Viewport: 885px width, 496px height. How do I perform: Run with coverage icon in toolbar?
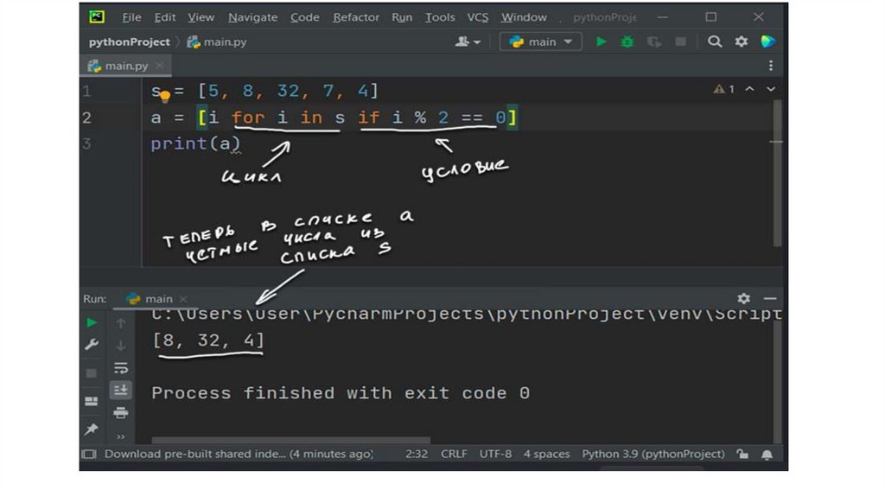tap(653, 41)
